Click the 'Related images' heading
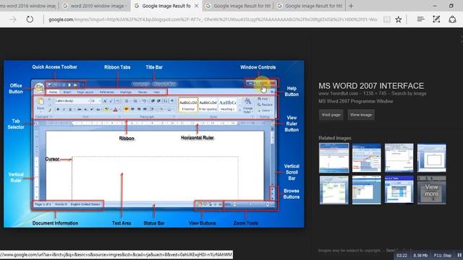 coord(335,138)
